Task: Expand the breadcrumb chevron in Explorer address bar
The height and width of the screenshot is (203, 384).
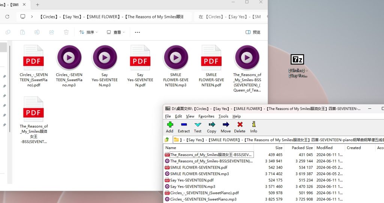Action: pos(32,16)
